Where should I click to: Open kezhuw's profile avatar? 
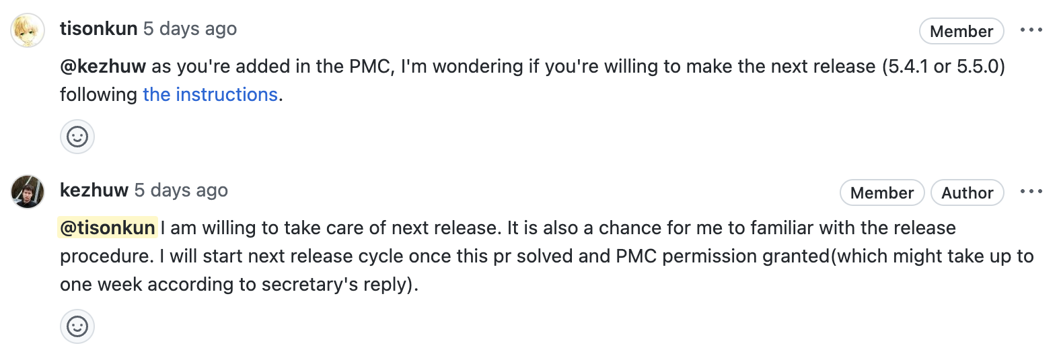tap(28, 192)
